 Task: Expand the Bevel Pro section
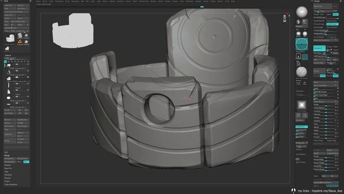(8, 168)
